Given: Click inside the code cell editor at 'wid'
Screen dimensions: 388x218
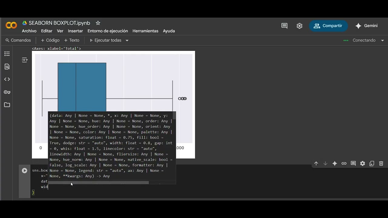Looking at the screenshot, I should pyautogui.click(x=44, y=187).
